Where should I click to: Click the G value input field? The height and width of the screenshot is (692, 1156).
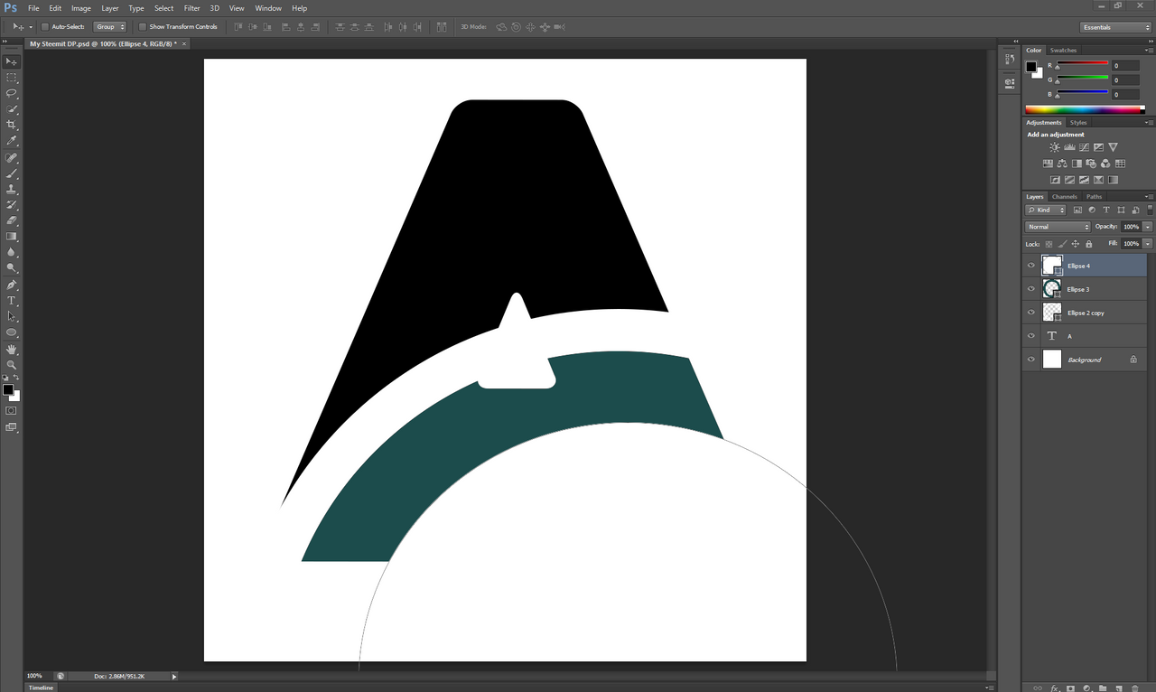pos(1127,79)
